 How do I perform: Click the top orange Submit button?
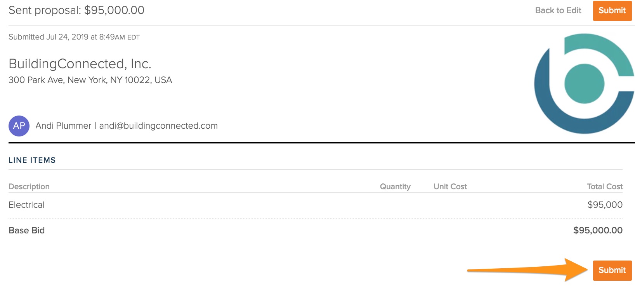coord(612,10)
